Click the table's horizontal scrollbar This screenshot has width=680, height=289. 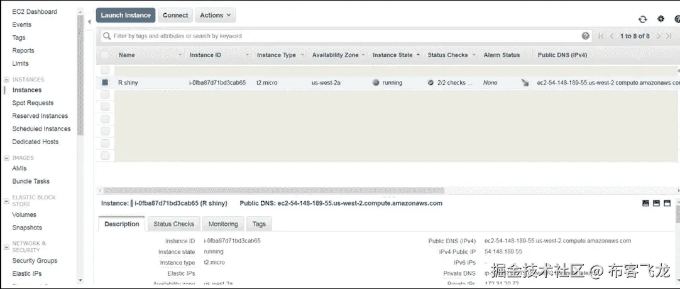click(274, 191)
